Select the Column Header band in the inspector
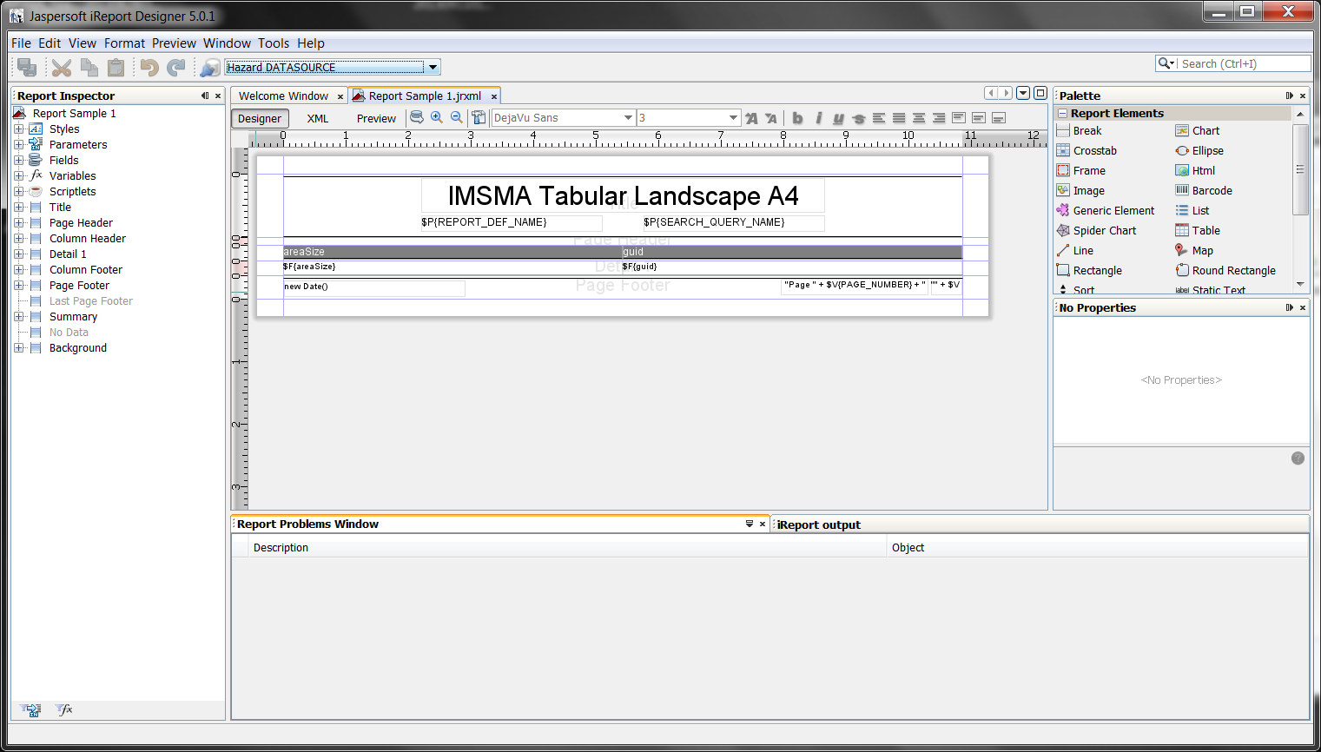Viewport: 1321px width, 752px height. click(88, 239)
